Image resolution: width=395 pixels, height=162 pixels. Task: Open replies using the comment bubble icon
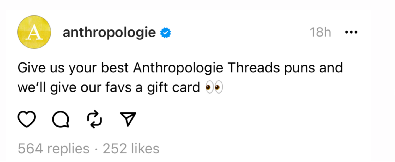pos(60,120)
